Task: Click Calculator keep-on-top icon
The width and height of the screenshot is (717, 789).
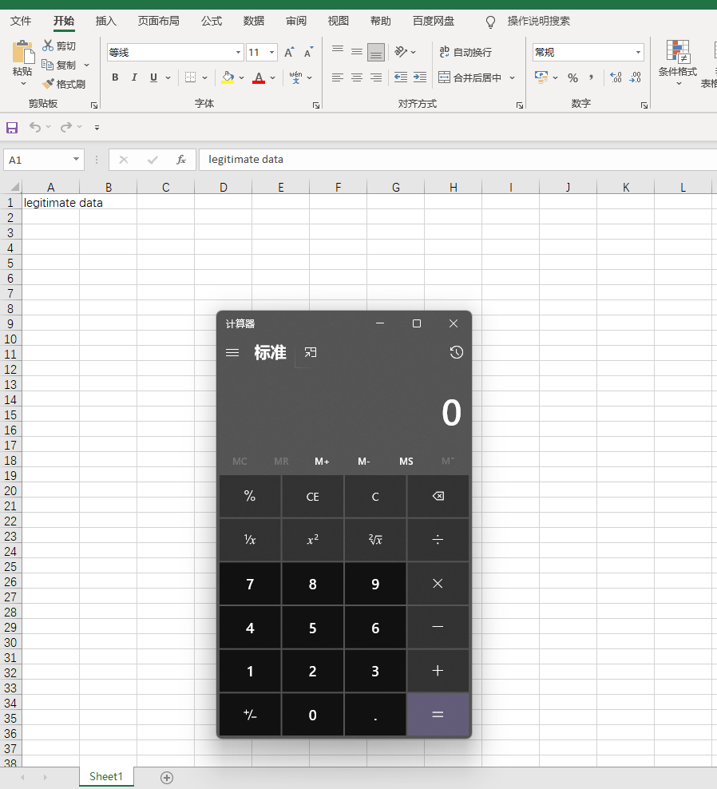Action: click(311, 352)
